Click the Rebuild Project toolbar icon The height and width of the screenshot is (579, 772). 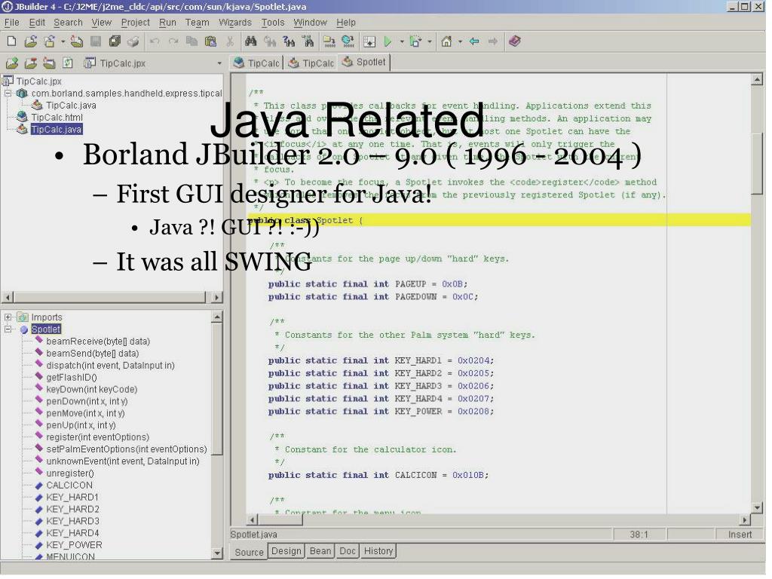tap(348, 42)
